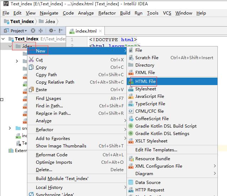Open the VCS menu
Image resolution: width=227 pixels, height=196 pixels.
pos(167,13)
